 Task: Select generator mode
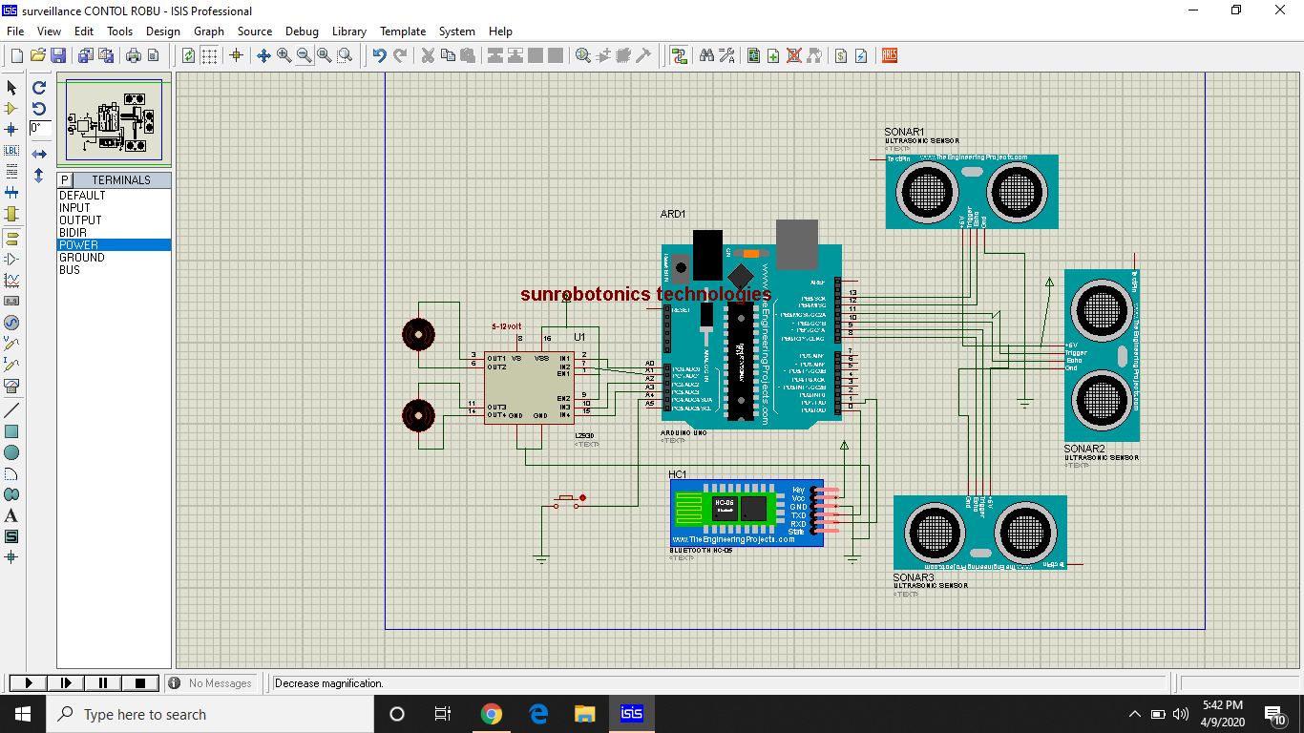point(11,322)
